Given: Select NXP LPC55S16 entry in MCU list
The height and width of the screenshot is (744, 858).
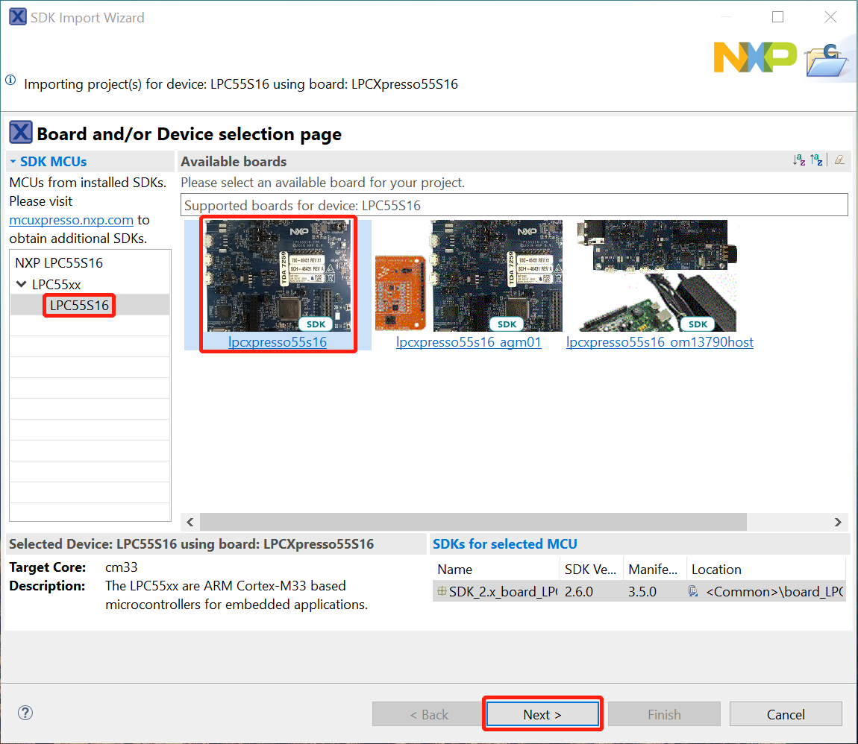Looking at the screenshot, I should point(59,263).
